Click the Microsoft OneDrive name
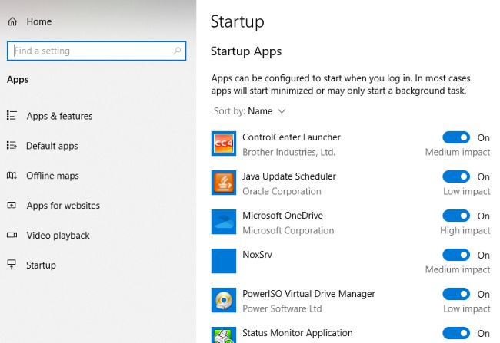 coord(282,216)
